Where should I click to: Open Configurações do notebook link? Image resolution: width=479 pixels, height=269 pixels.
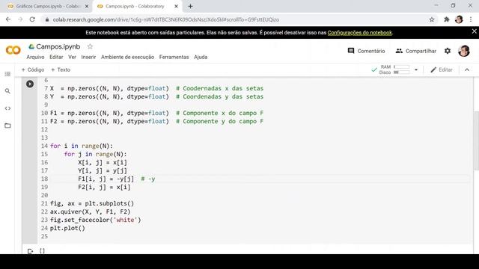point(359,33)
